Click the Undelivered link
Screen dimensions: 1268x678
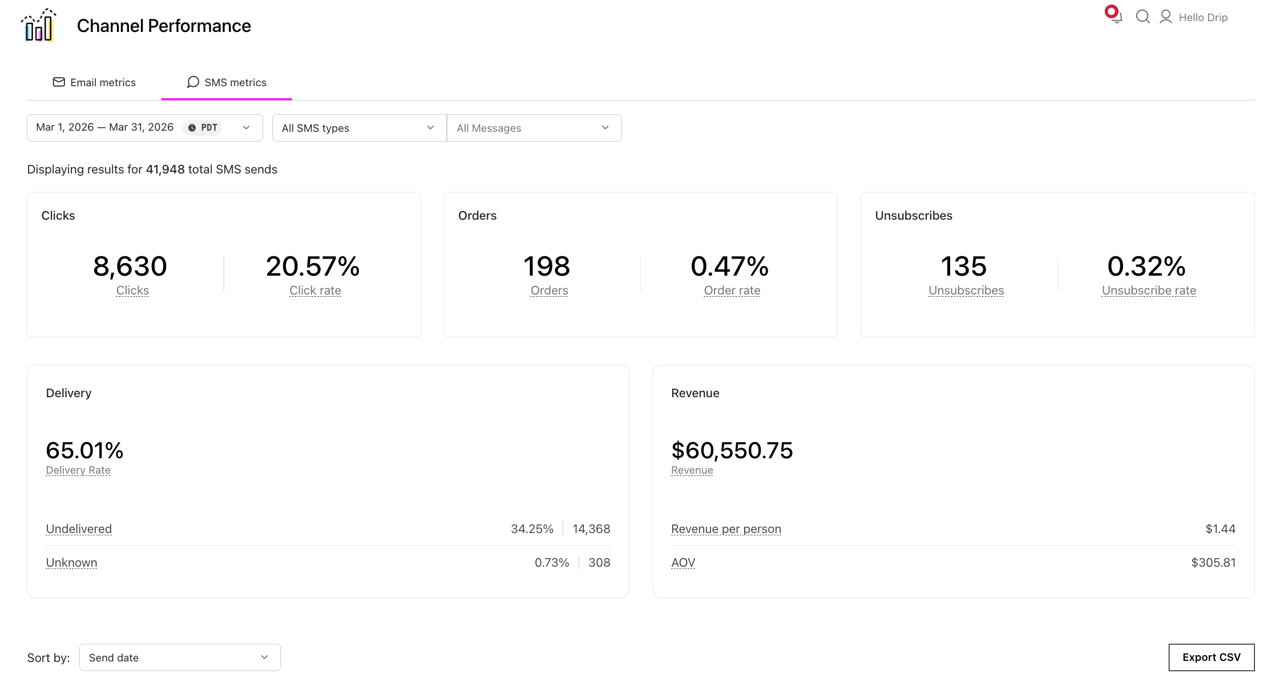pos(79,528)
